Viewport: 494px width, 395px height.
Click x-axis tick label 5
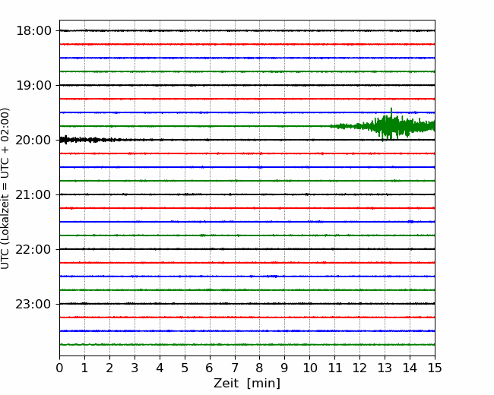(185, 368)
